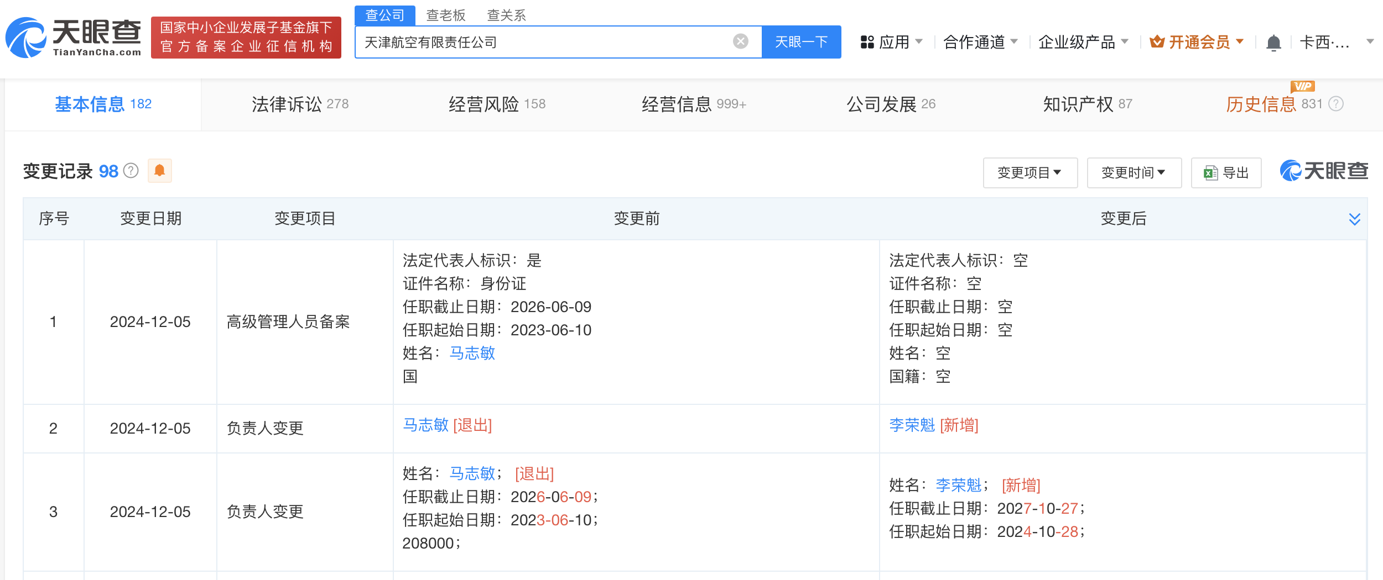Open the 李荣魁 [新增] link in row 2
This screenshot has height=580, width=1383.
(x=912, y=425)
